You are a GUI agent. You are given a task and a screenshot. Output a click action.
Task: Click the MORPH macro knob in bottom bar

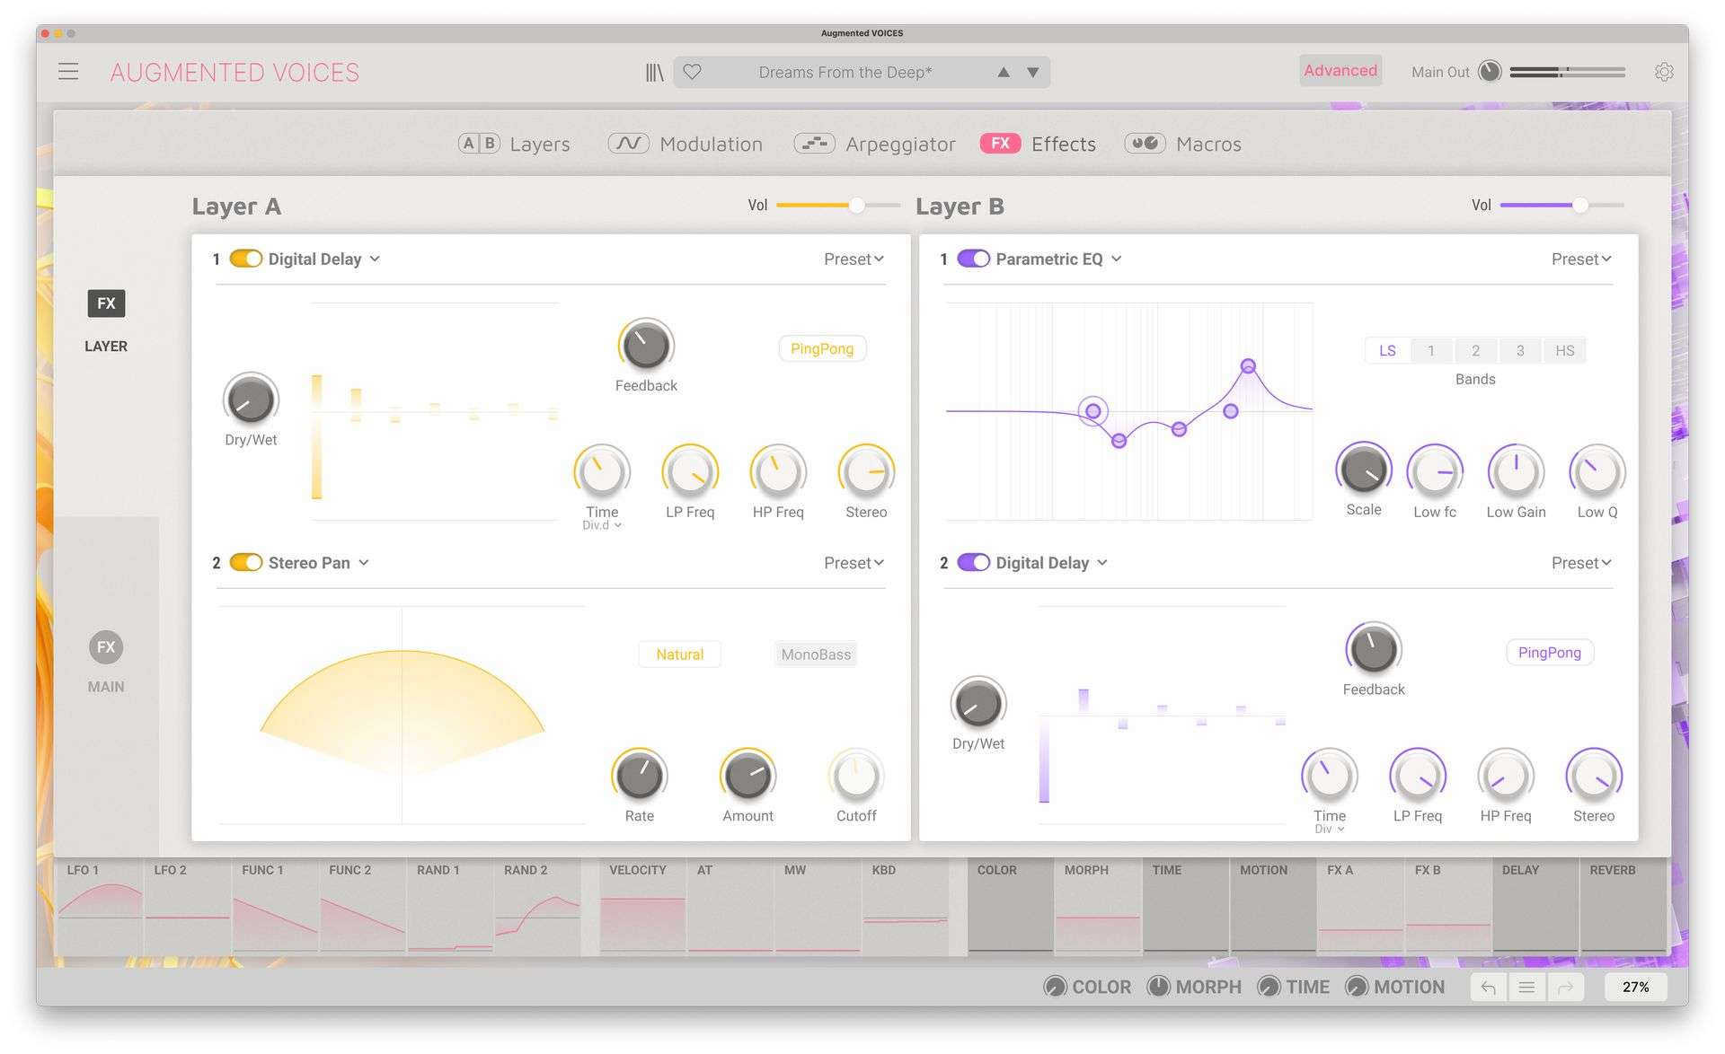1159,987
